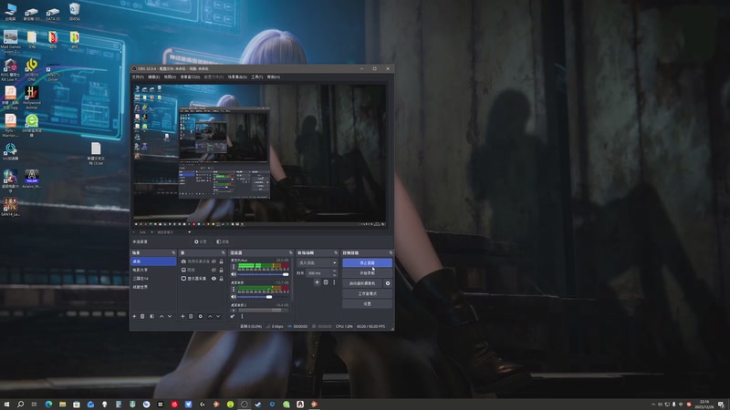Viewport: 730px width, 410px height.
Task: Add a new source with the Sources plus icon
Action: (x=182, y=316)
